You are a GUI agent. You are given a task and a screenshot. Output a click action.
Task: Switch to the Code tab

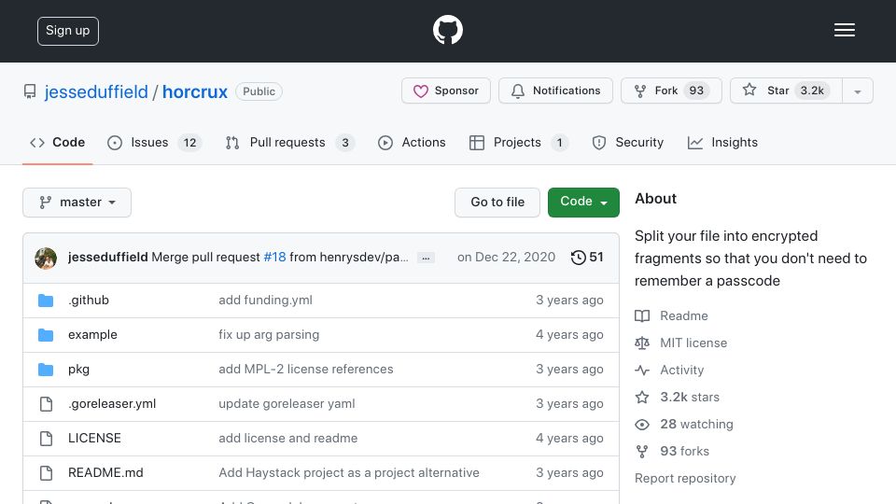coord(57,142)
